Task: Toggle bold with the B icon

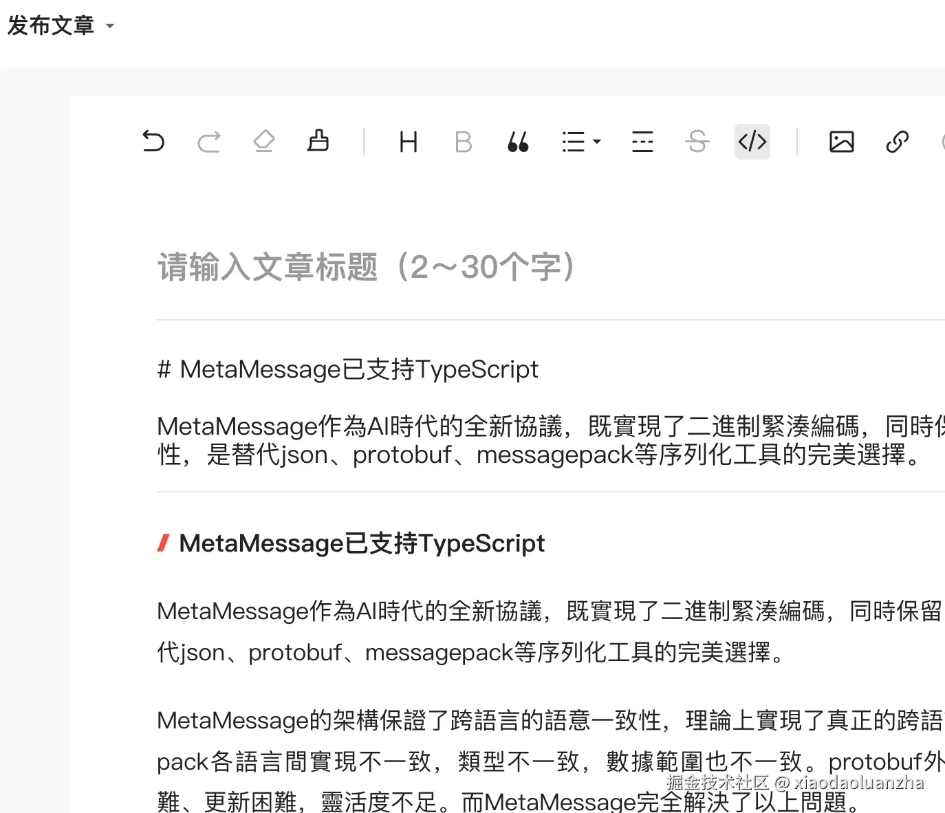Action: point(463,142)
